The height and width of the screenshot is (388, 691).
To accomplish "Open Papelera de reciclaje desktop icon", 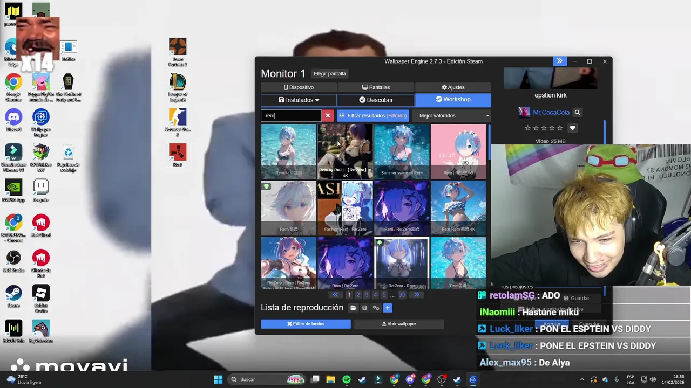I will click(x=68, y=158).
